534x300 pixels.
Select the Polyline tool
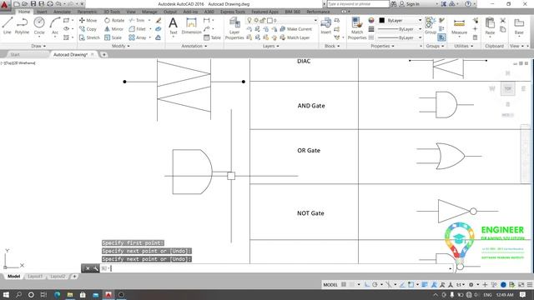22,26
